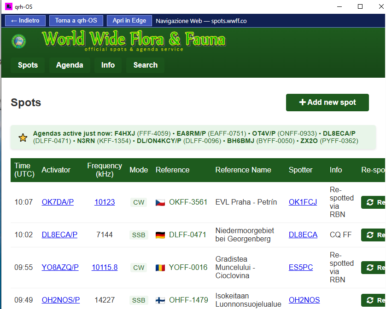Screen dimensions: 386x309
Task: Click the Romanian flag next to YOFF-0016
Action: 160,268
